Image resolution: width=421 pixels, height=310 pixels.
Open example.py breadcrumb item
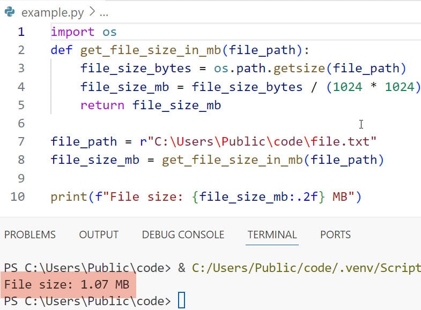click(x=53, y=13)
